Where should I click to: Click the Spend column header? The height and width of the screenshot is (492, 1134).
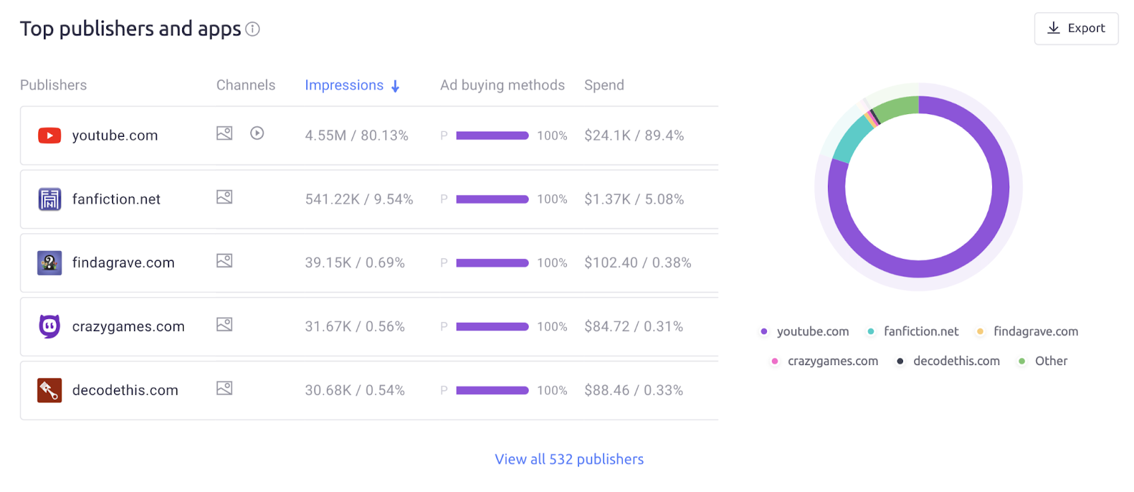(603, 85)
